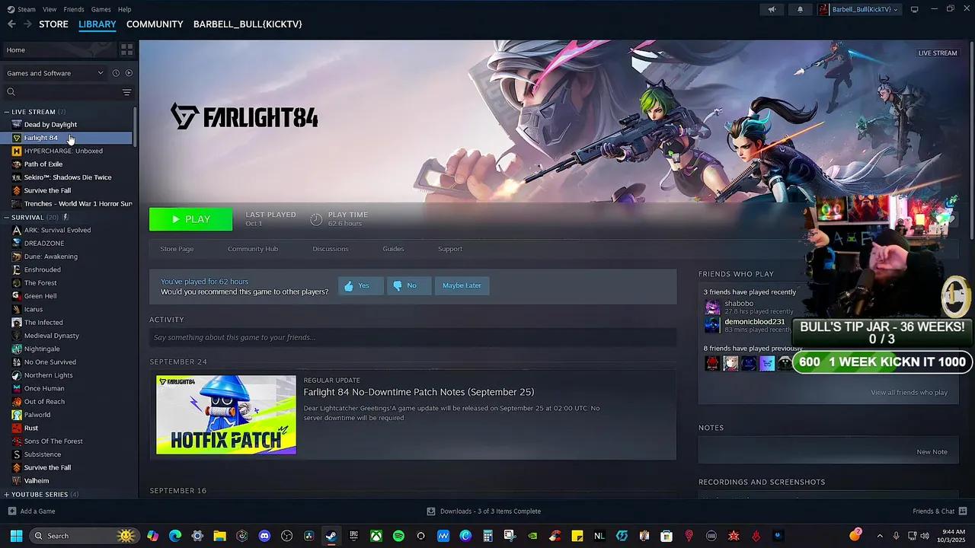Open Discussions link
This screenshot has width=975, height=548.
click(331, 249)
